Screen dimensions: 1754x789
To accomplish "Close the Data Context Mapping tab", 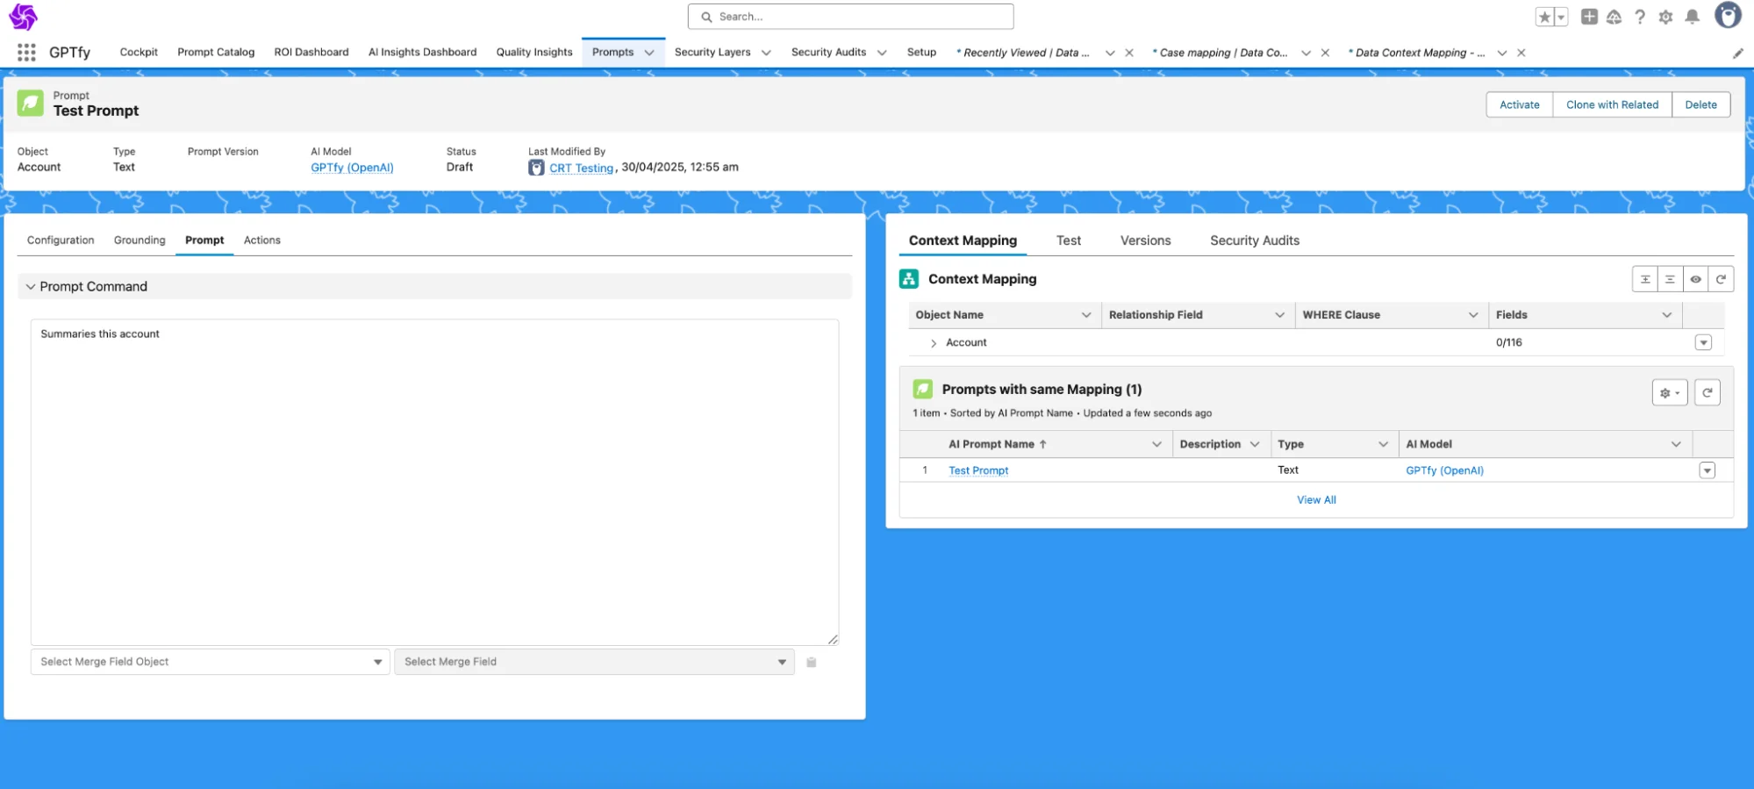I will coord(1521,53).
